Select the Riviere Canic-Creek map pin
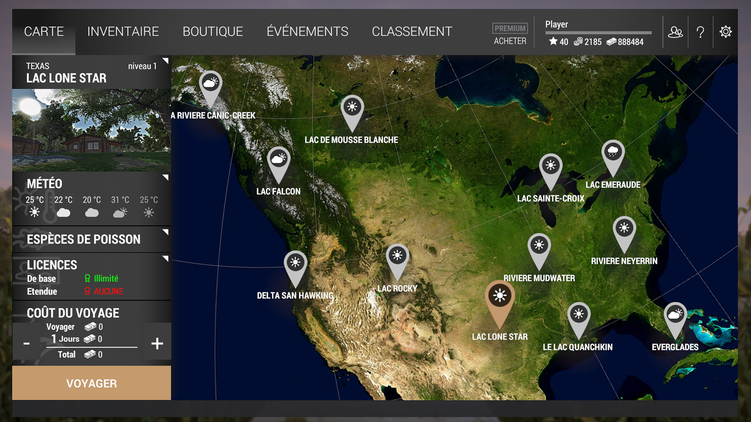The width and height of the screenshot is (751, 422). pyautogui.click(x=210, y=89)
